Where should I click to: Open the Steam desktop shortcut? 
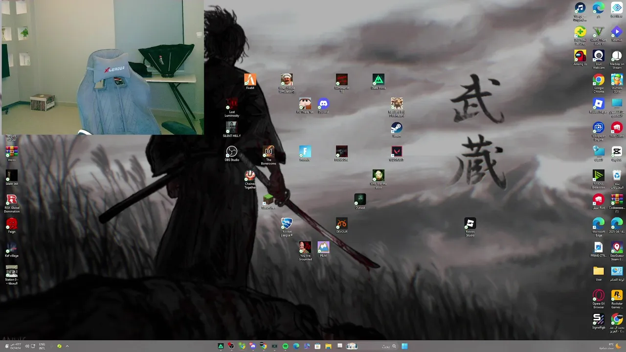pos(397,130)
